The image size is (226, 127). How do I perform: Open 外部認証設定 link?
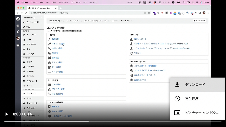[57, 94]
